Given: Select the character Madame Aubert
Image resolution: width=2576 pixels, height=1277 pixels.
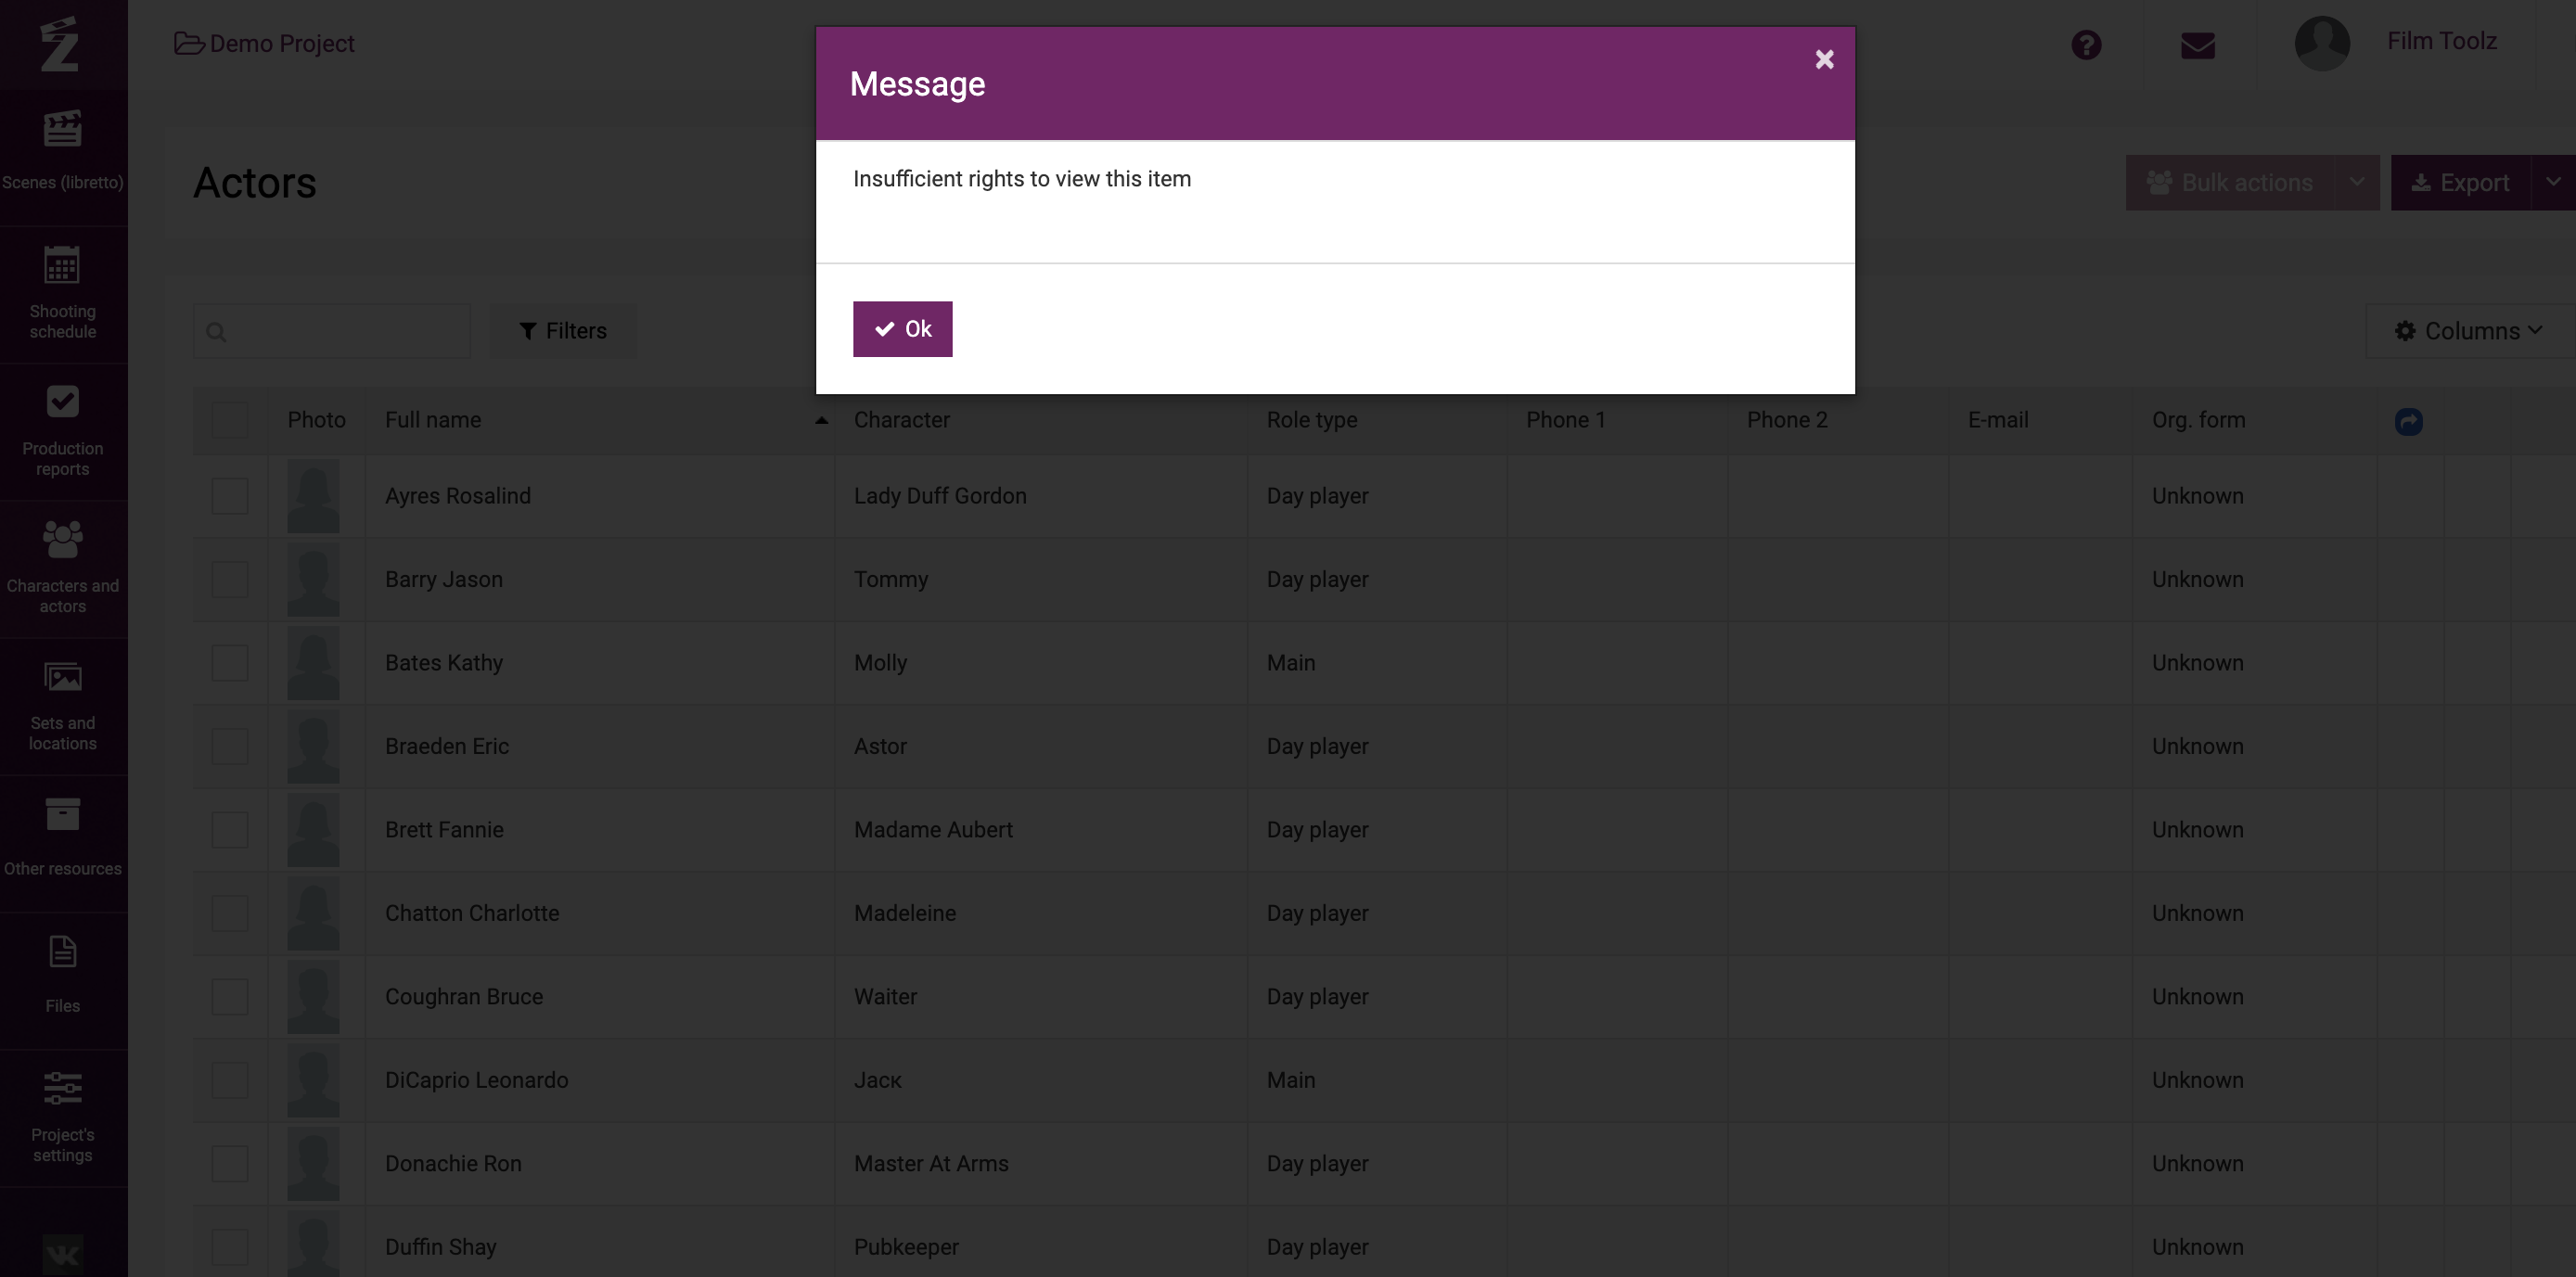Looking at the screenshot, I should coord(932,830).
